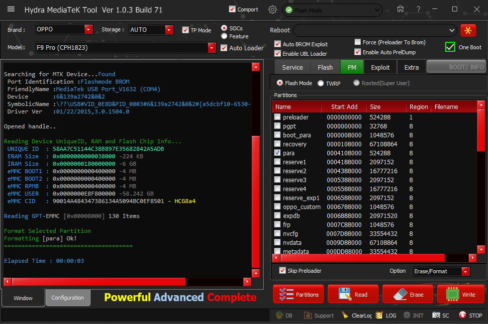The width and height of the screenshot is (488, 324).
Task: Click partitions list scroll down arrow
Action: coord(481,249)
